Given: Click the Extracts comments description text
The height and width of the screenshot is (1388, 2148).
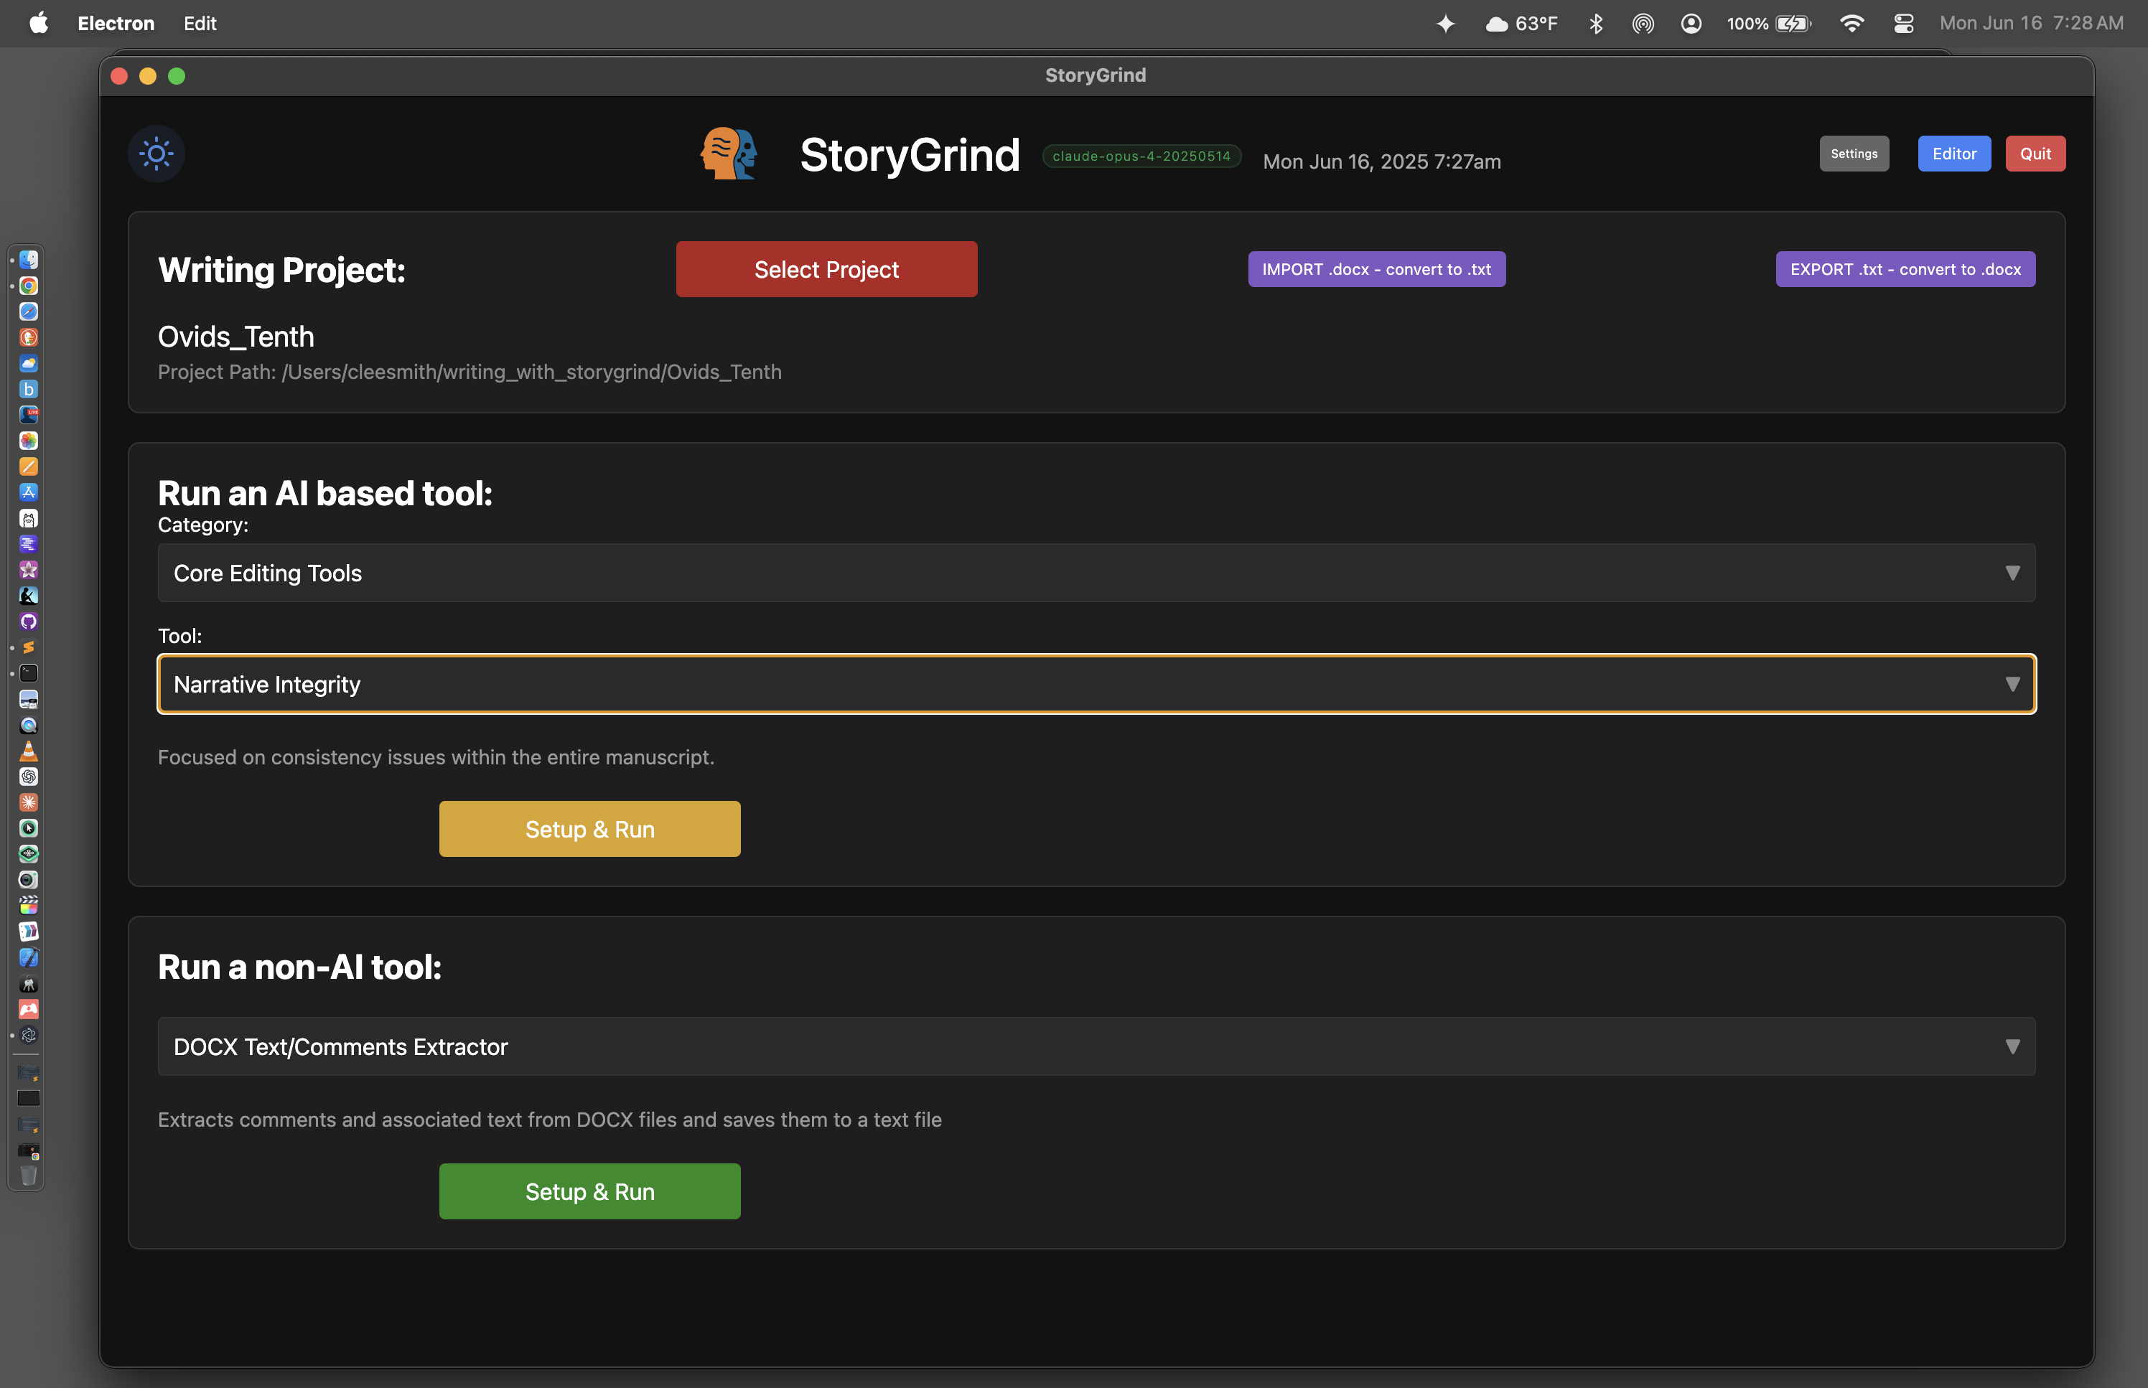Looking at the screenshot, I should coord(550,1120).
